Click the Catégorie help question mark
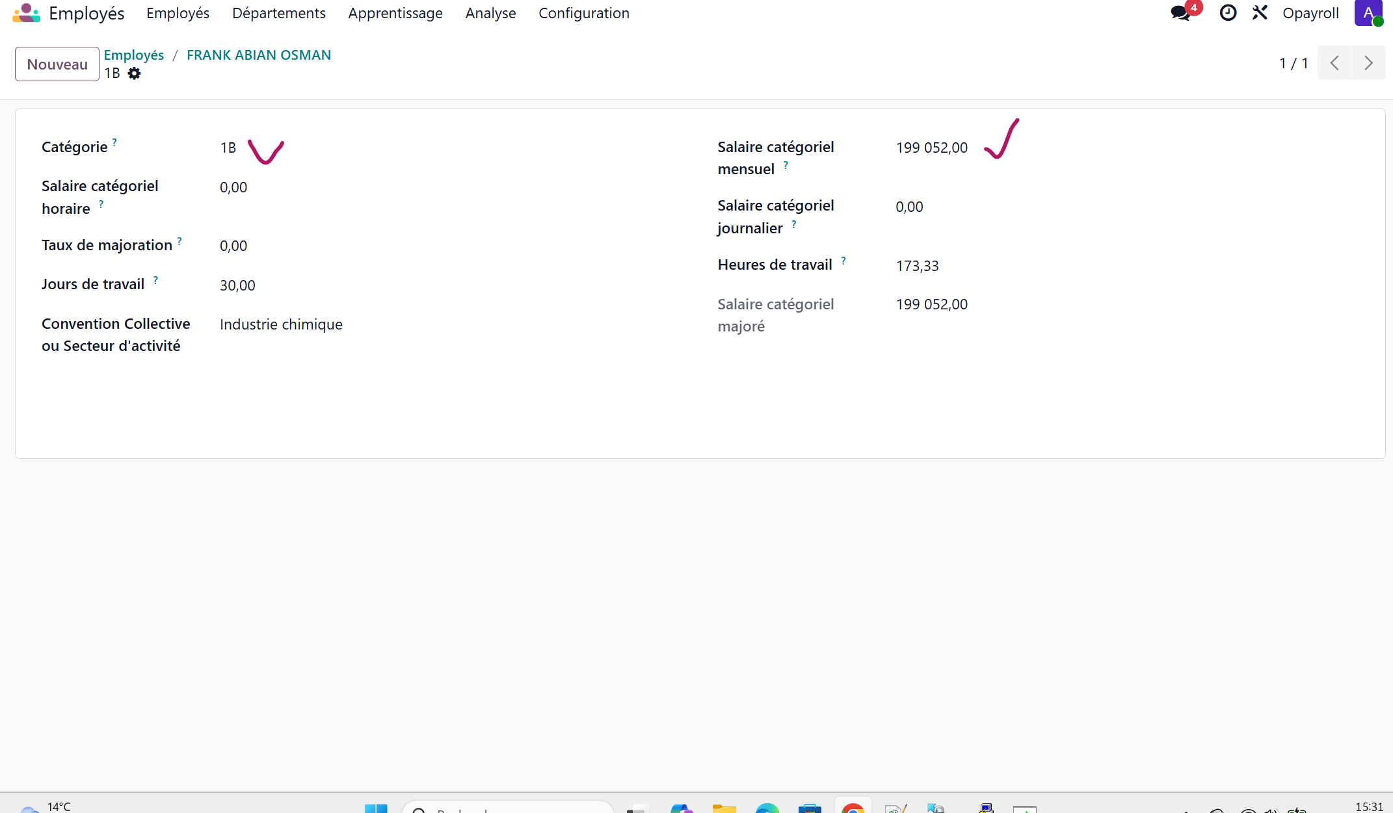1393x813 pixels. (114, 142)
